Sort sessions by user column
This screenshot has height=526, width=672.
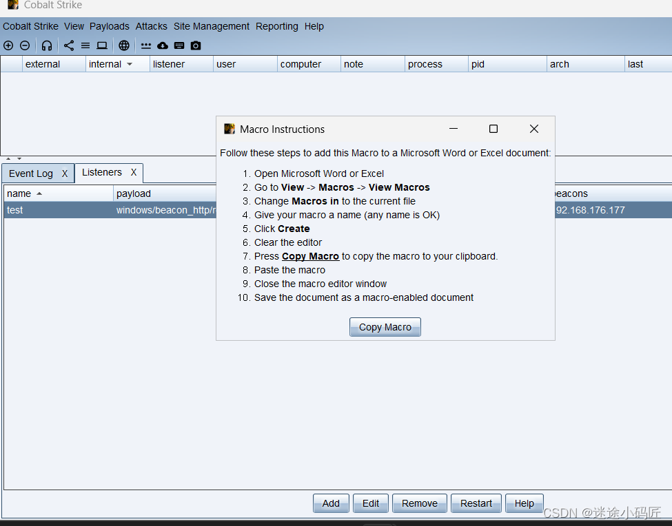(x=245, y=64)
